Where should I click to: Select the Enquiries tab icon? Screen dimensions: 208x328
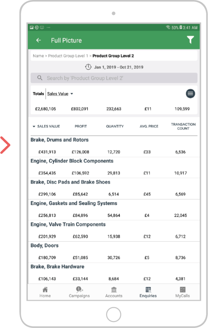148,290
